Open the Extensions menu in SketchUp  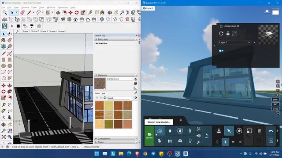click(63, 7)
